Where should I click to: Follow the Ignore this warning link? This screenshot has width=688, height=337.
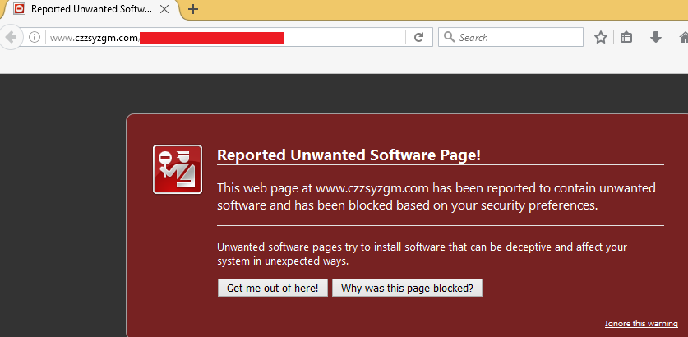641,323
